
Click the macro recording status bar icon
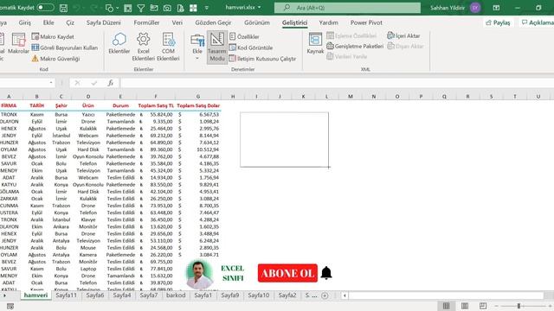pyautogui.click(x=10, y=306)
